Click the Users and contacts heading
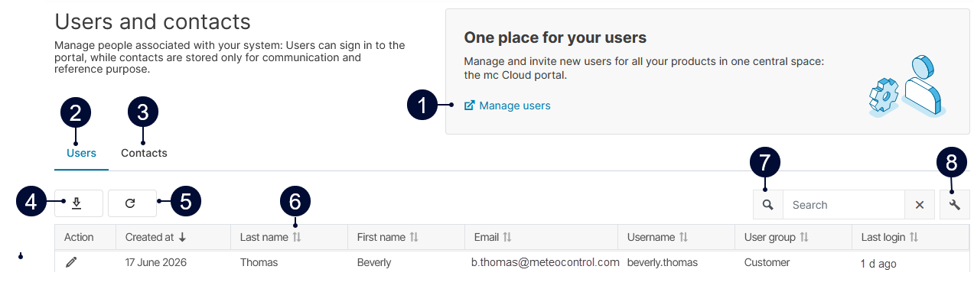974x289 pixels. pyautogui.click(x=152, y=21)
